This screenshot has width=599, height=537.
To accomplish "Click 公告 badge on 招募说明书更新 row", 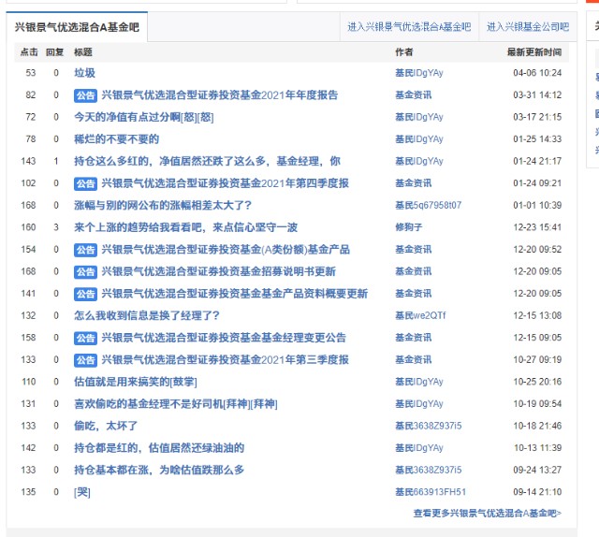I will point(85,272).
